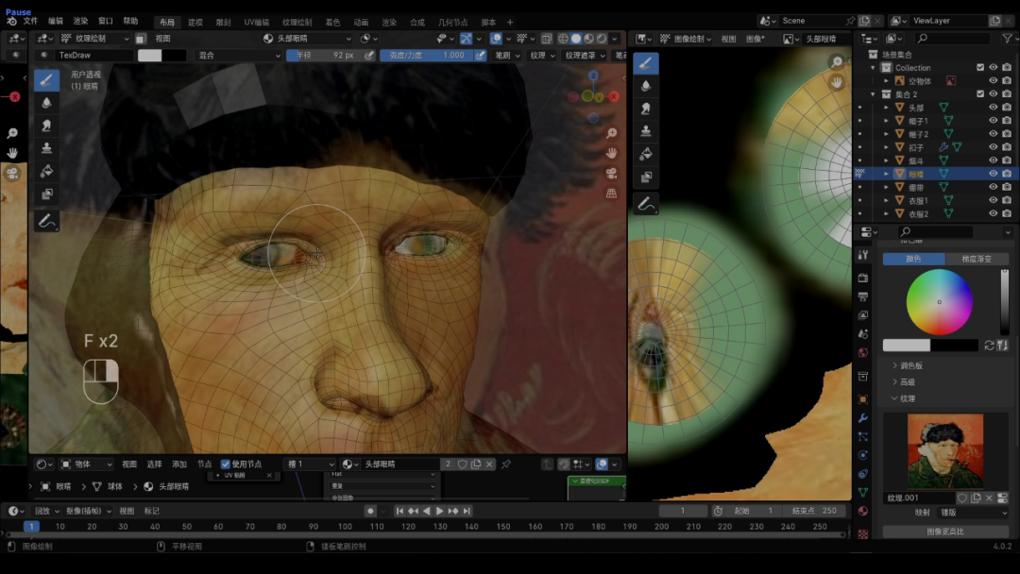Hide 头部 object with eye icon
The height and width of the screenshot is (574, 1020).
994,108
